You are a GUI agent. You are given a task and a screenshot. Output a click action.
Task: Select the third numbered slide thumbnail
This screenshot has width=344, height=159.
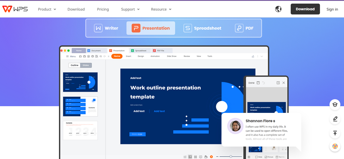coord(80,131)
